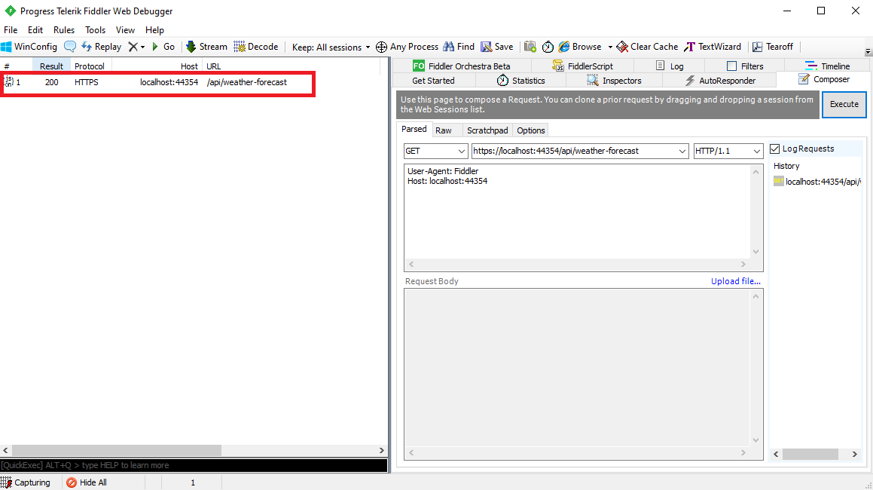The width and height of the screenshot is (873, 490).
Task: Open the Edit menu
Action: 35,30
